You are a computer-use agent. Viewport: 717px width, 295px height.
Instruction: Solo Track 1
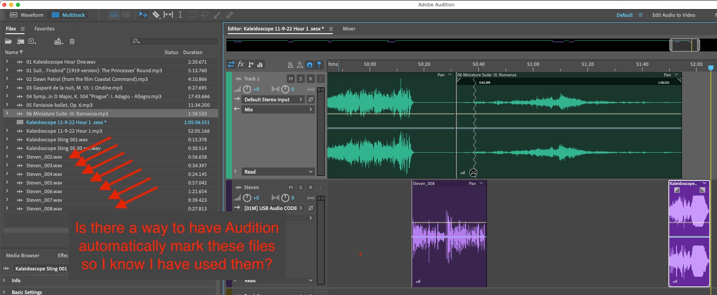tap(301, 79)
